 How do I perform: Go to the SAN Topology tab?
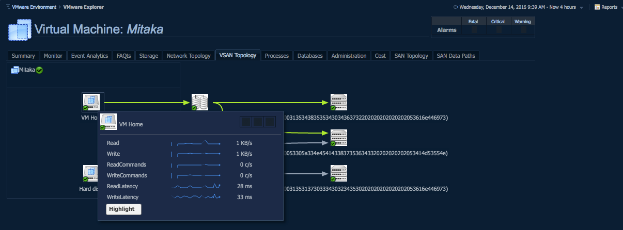point(411,56)
